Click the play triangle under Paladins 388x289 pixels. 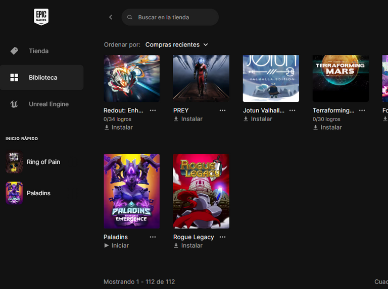click(107, 245)
